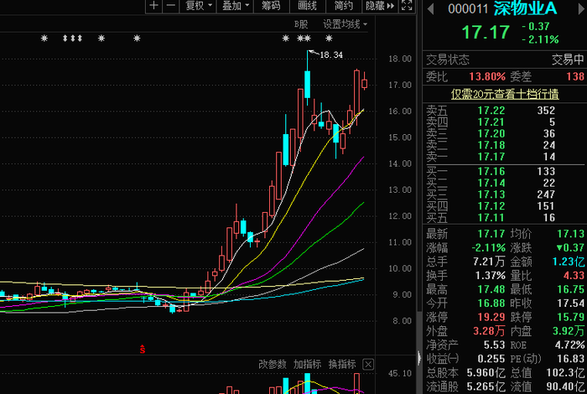Click 金额 value 1.23亿
This screenshot has height=394, width=587.
pos(569,262)
